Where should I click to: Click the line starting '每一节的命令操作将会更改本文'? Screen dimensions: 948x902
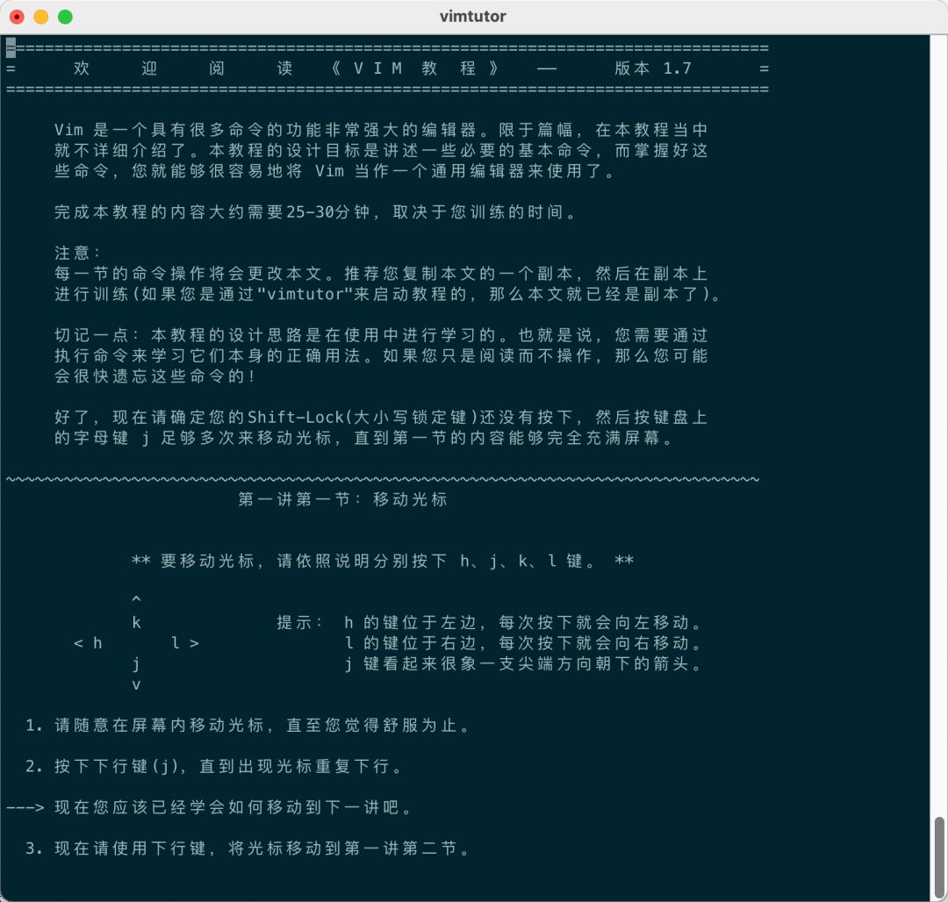381,274
